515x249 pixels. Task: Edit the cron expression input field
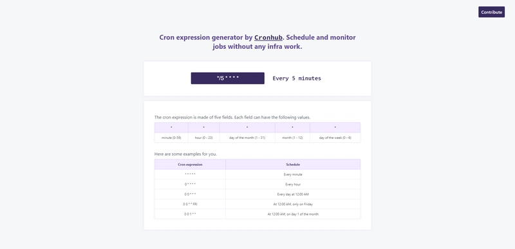pyautogui.click(x=228, y=78)
